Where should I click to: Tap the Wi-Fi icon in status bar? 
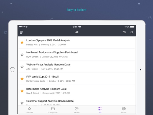[x=26, y=27]
